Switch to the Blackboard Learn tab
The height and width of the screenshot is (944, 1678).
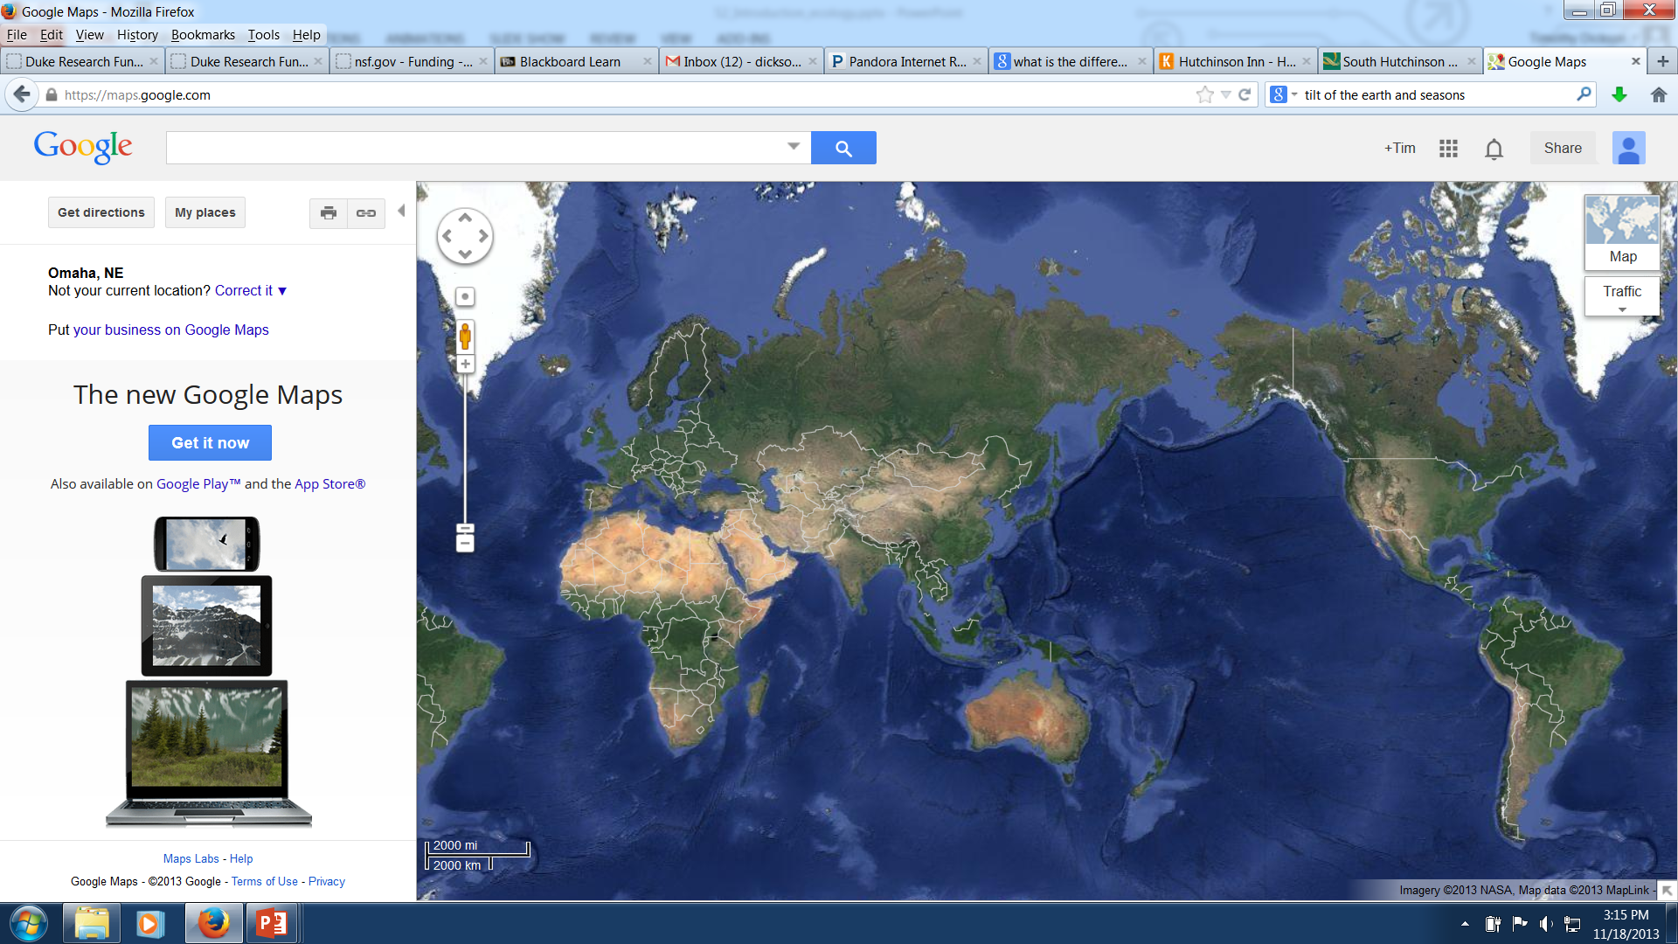click(576, 61)
